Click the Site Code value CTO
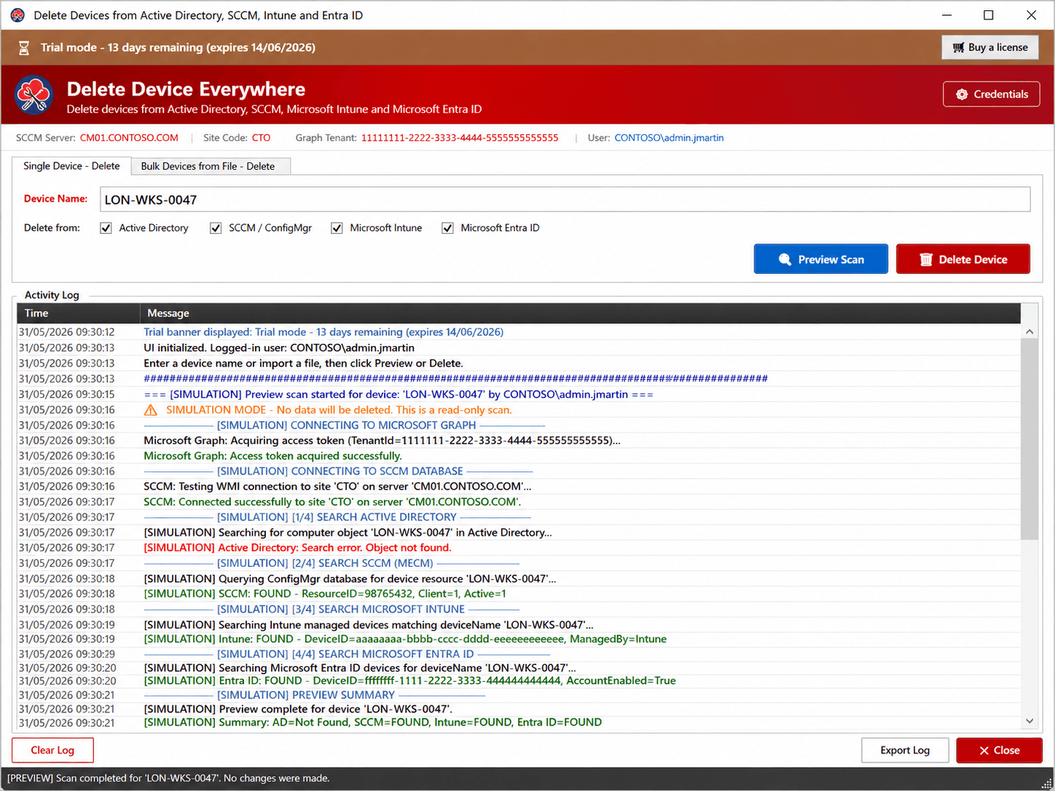This screenshot has height=791, width=1055. coord(261,138)
